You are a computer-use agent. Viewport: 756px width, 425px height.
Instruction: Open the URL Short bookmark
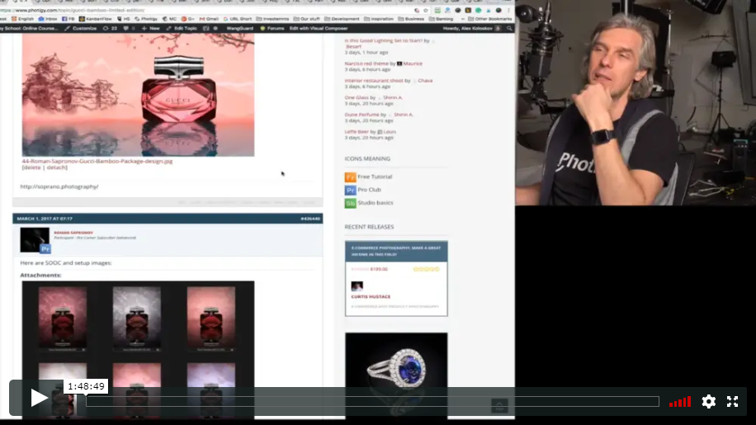coord(237,19)
